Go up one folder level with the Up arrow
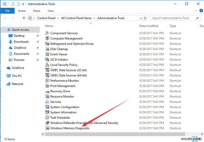 click(24, 18)
